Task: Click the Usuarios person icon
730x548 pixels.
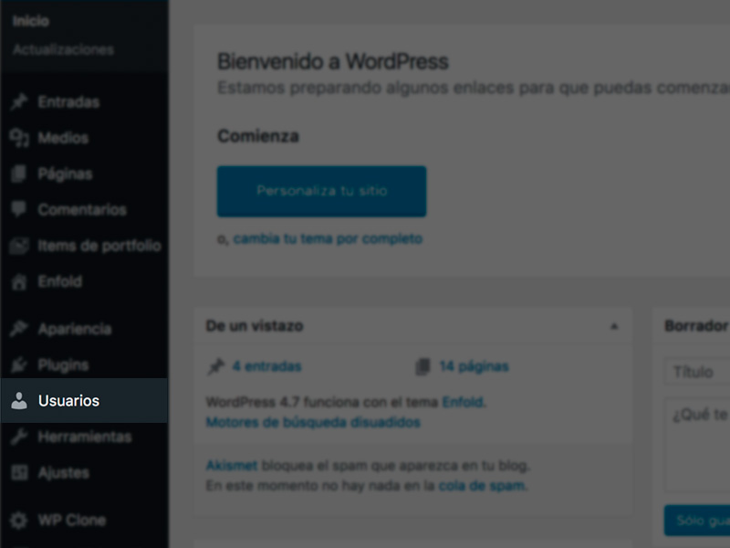Action: (x=19, y=401)
